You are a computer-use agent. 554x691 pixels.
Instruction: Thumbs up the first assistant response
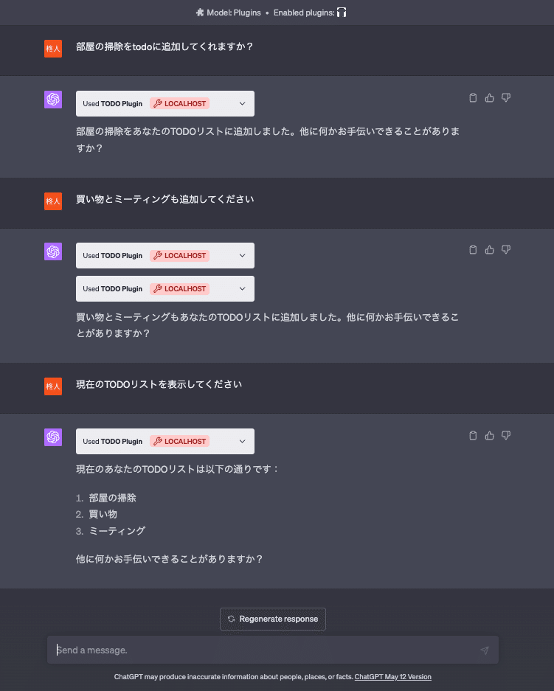490,98
